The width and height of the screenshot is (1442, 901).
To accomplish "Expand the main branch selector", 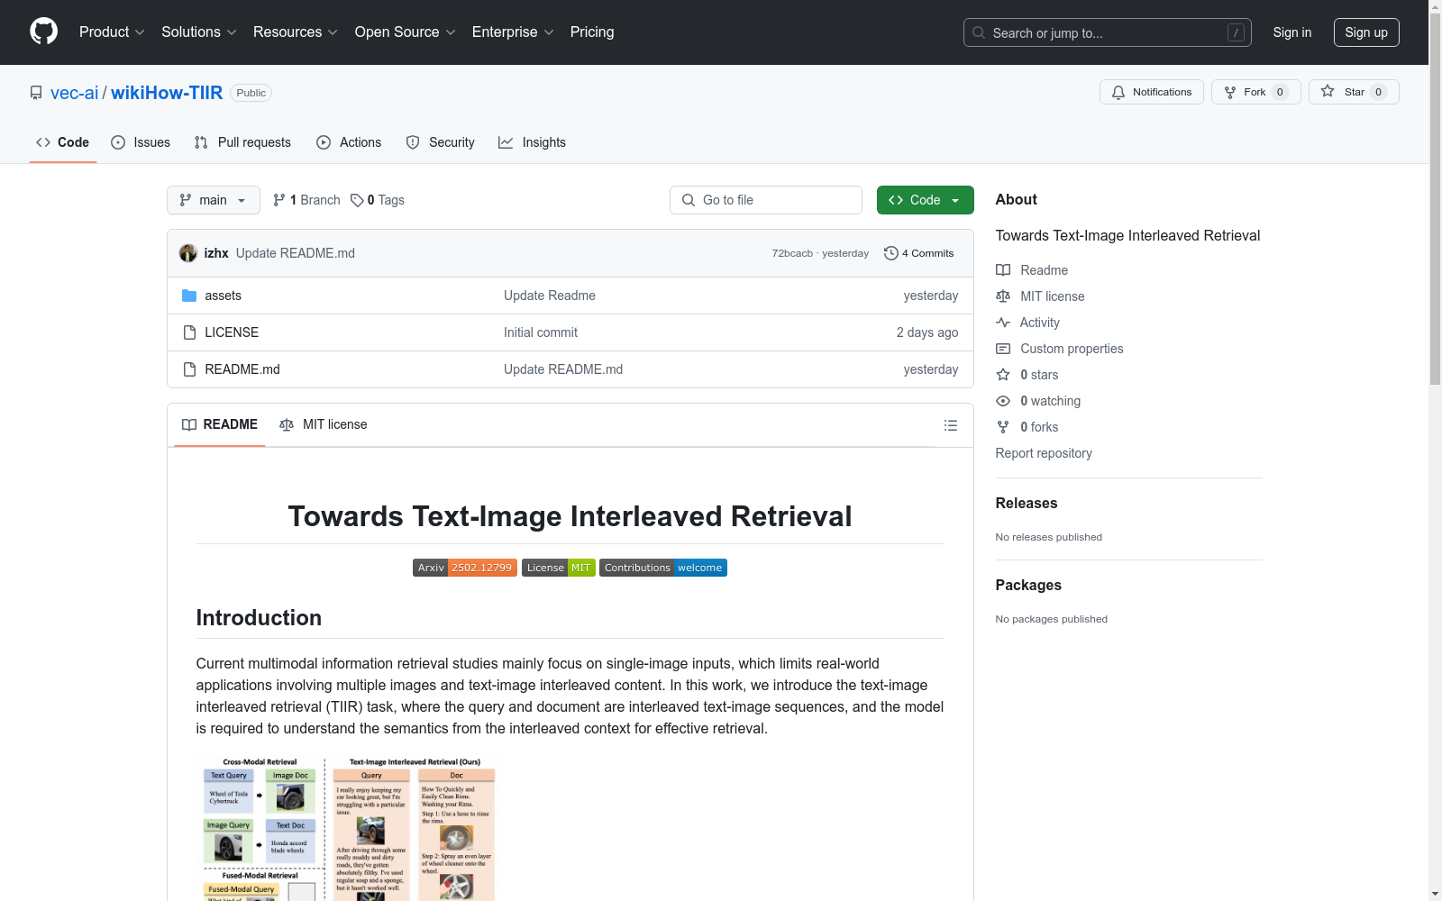I will 213,200.
